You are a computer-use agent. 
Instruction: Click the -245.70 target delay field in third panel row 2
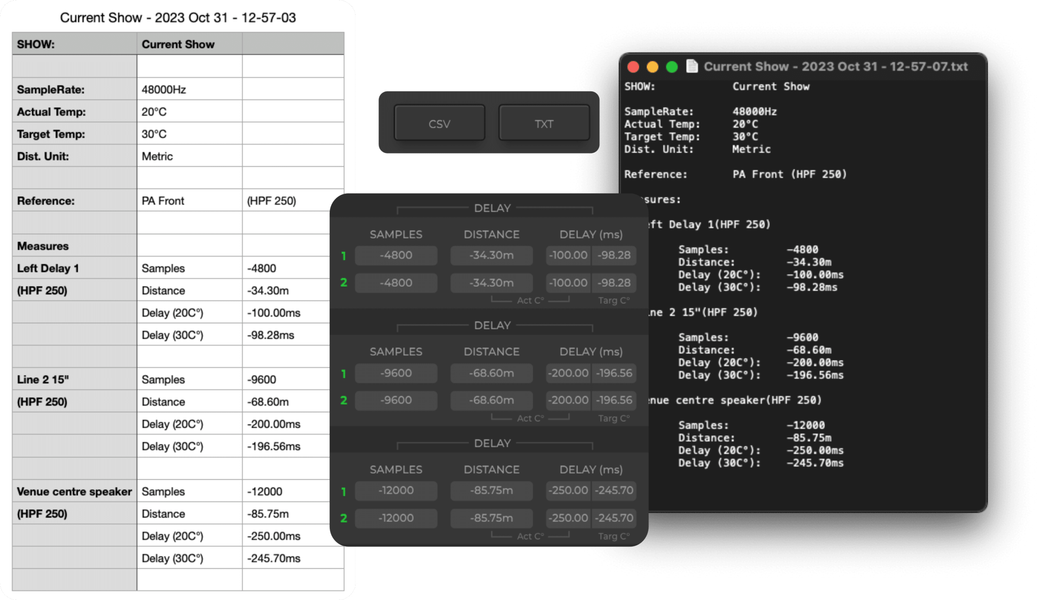pyautogui.click(x=614, y=518)
